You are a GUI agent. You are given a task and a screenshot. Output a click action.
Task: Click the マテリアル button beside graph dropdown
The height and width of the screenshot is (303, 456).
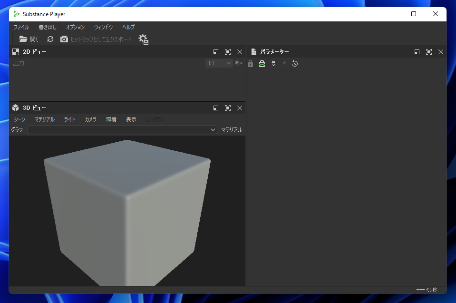tap(232, 130)
